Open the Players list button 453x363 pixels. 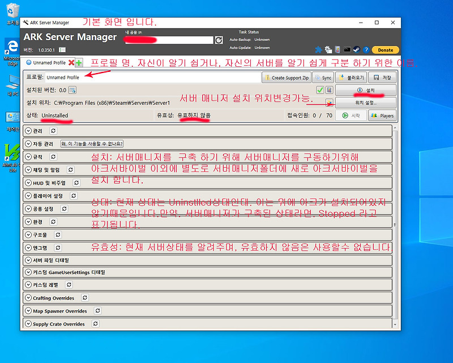(x=382, y=116)
